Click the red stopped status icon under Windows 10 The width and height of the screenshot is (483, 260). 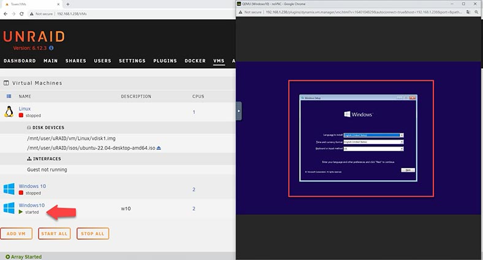pyautogui.click(x=21, y=193)
